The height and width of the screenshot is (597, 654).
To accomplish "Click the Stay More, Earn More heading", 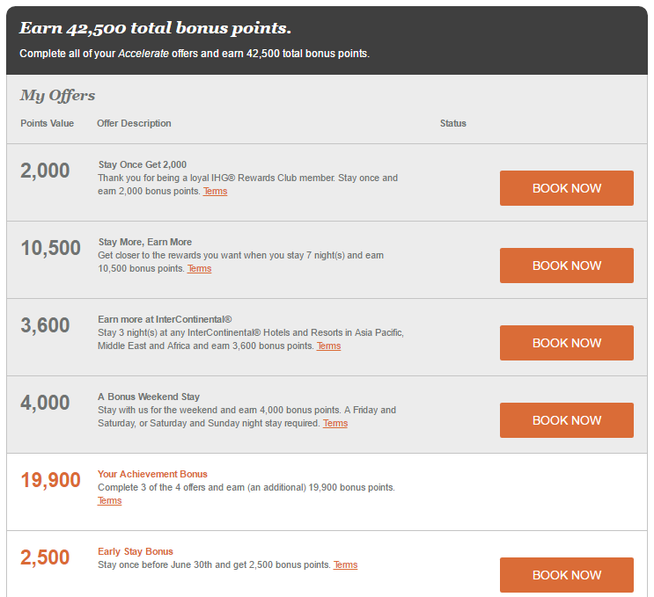I will pos(145,242).
